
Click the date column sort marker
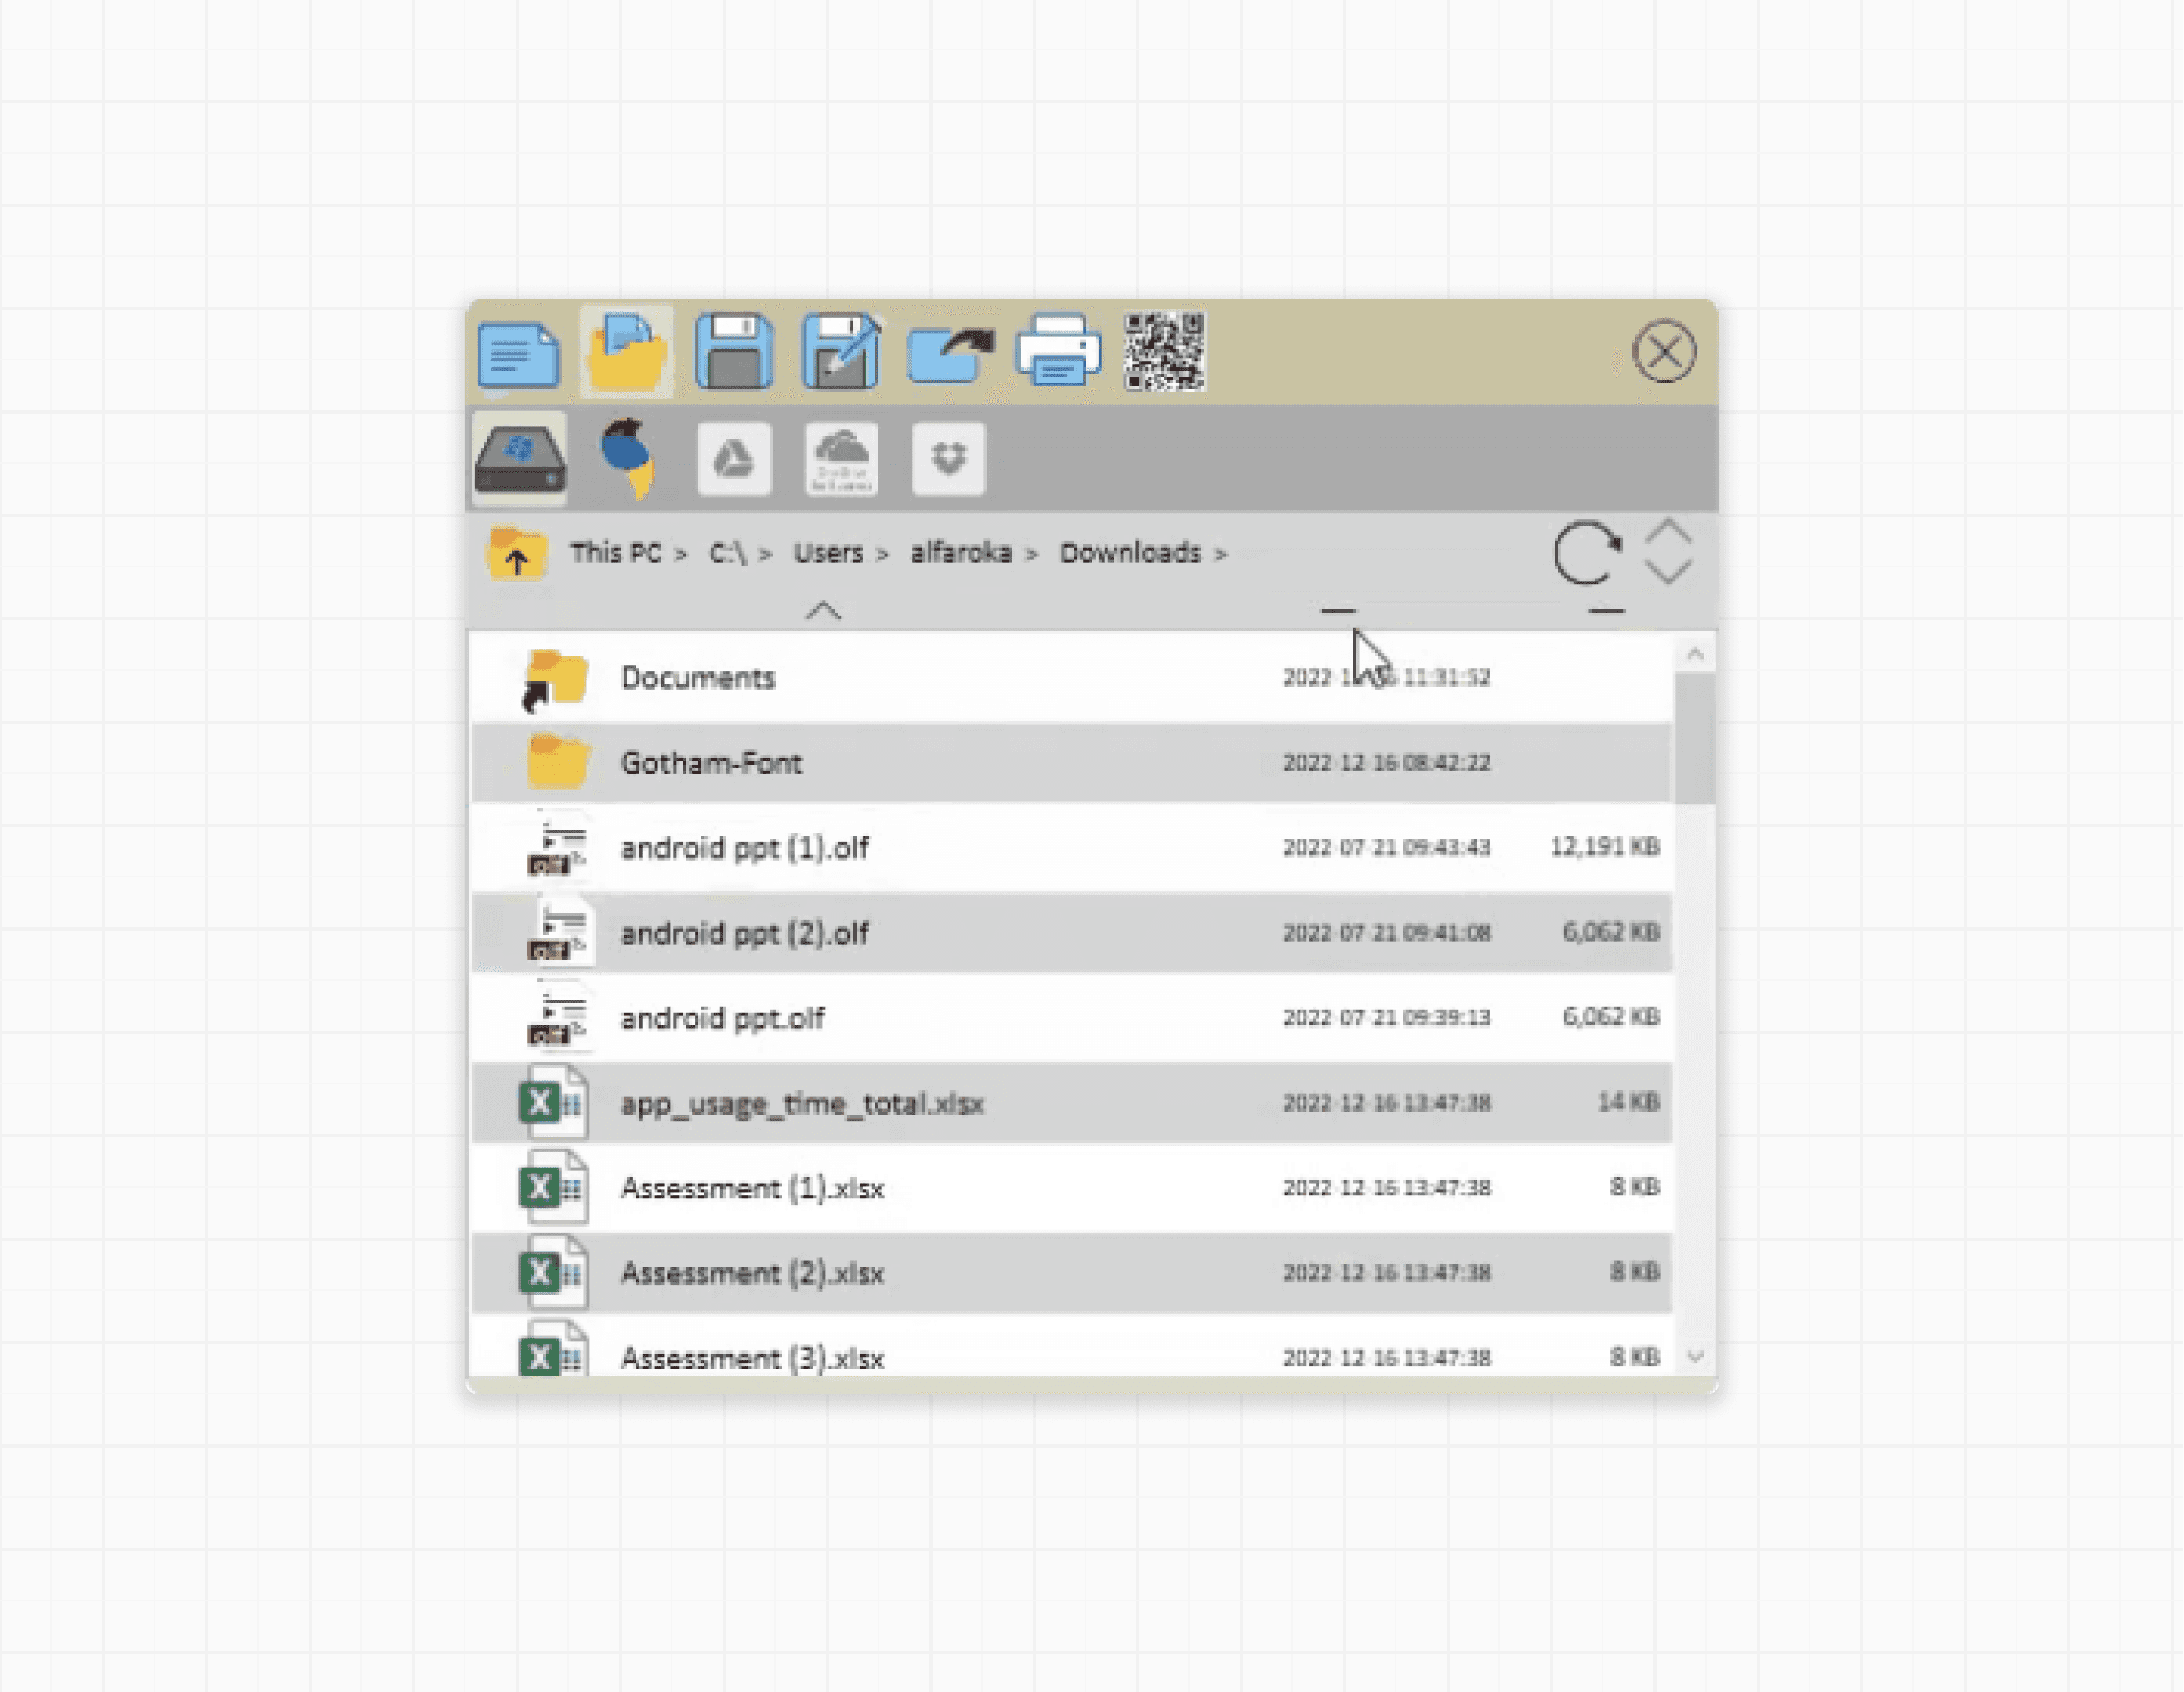coord(1338,609)
